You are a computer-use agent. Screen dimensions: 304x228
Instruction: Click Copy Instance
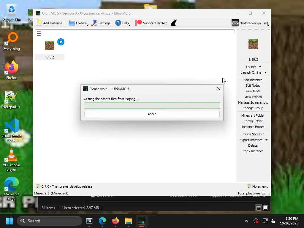(x=253, y=151)
